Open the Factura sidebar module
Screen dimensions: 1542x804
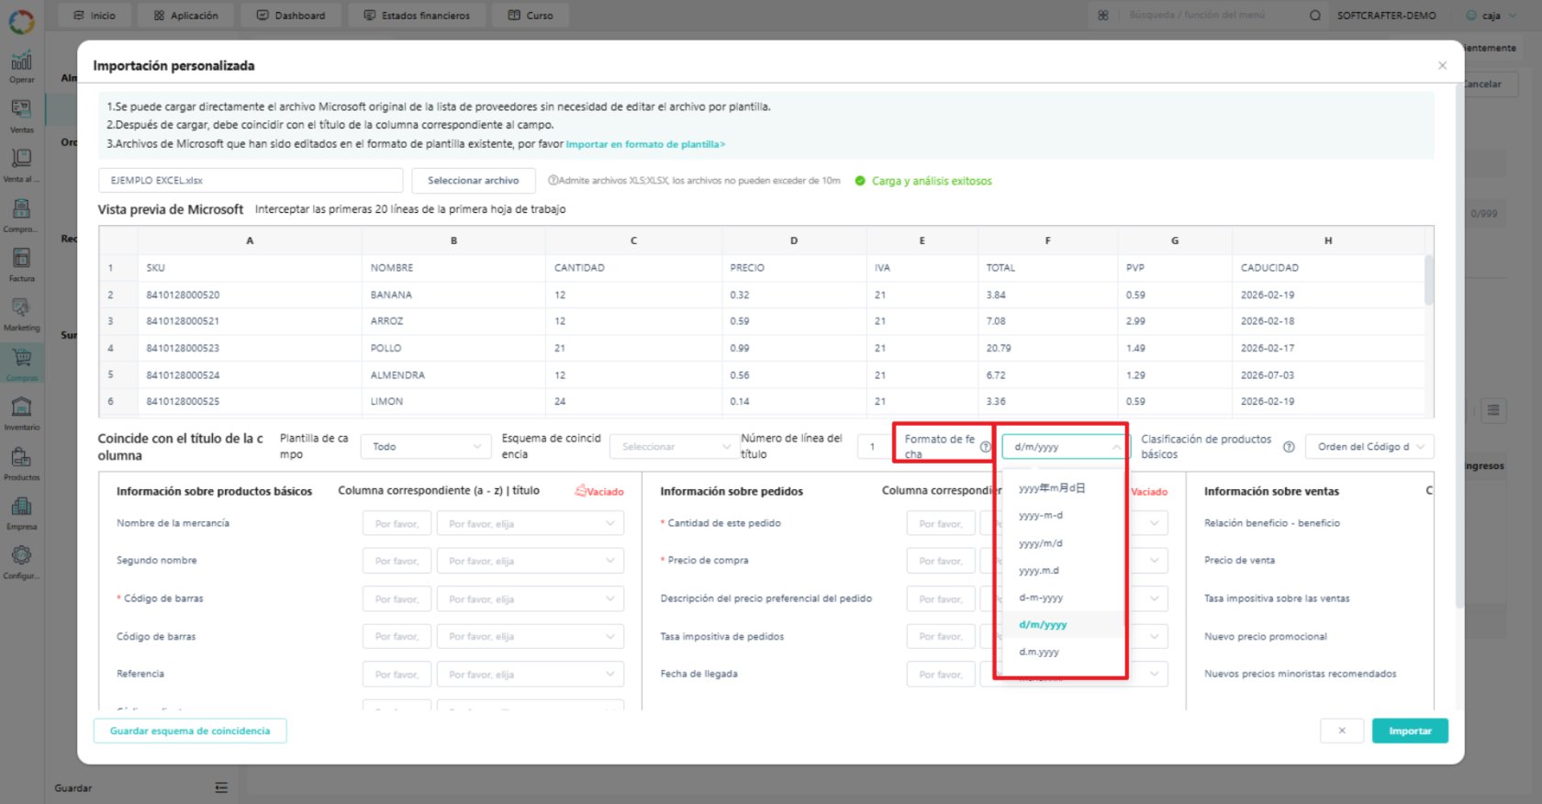pos(21,264)
